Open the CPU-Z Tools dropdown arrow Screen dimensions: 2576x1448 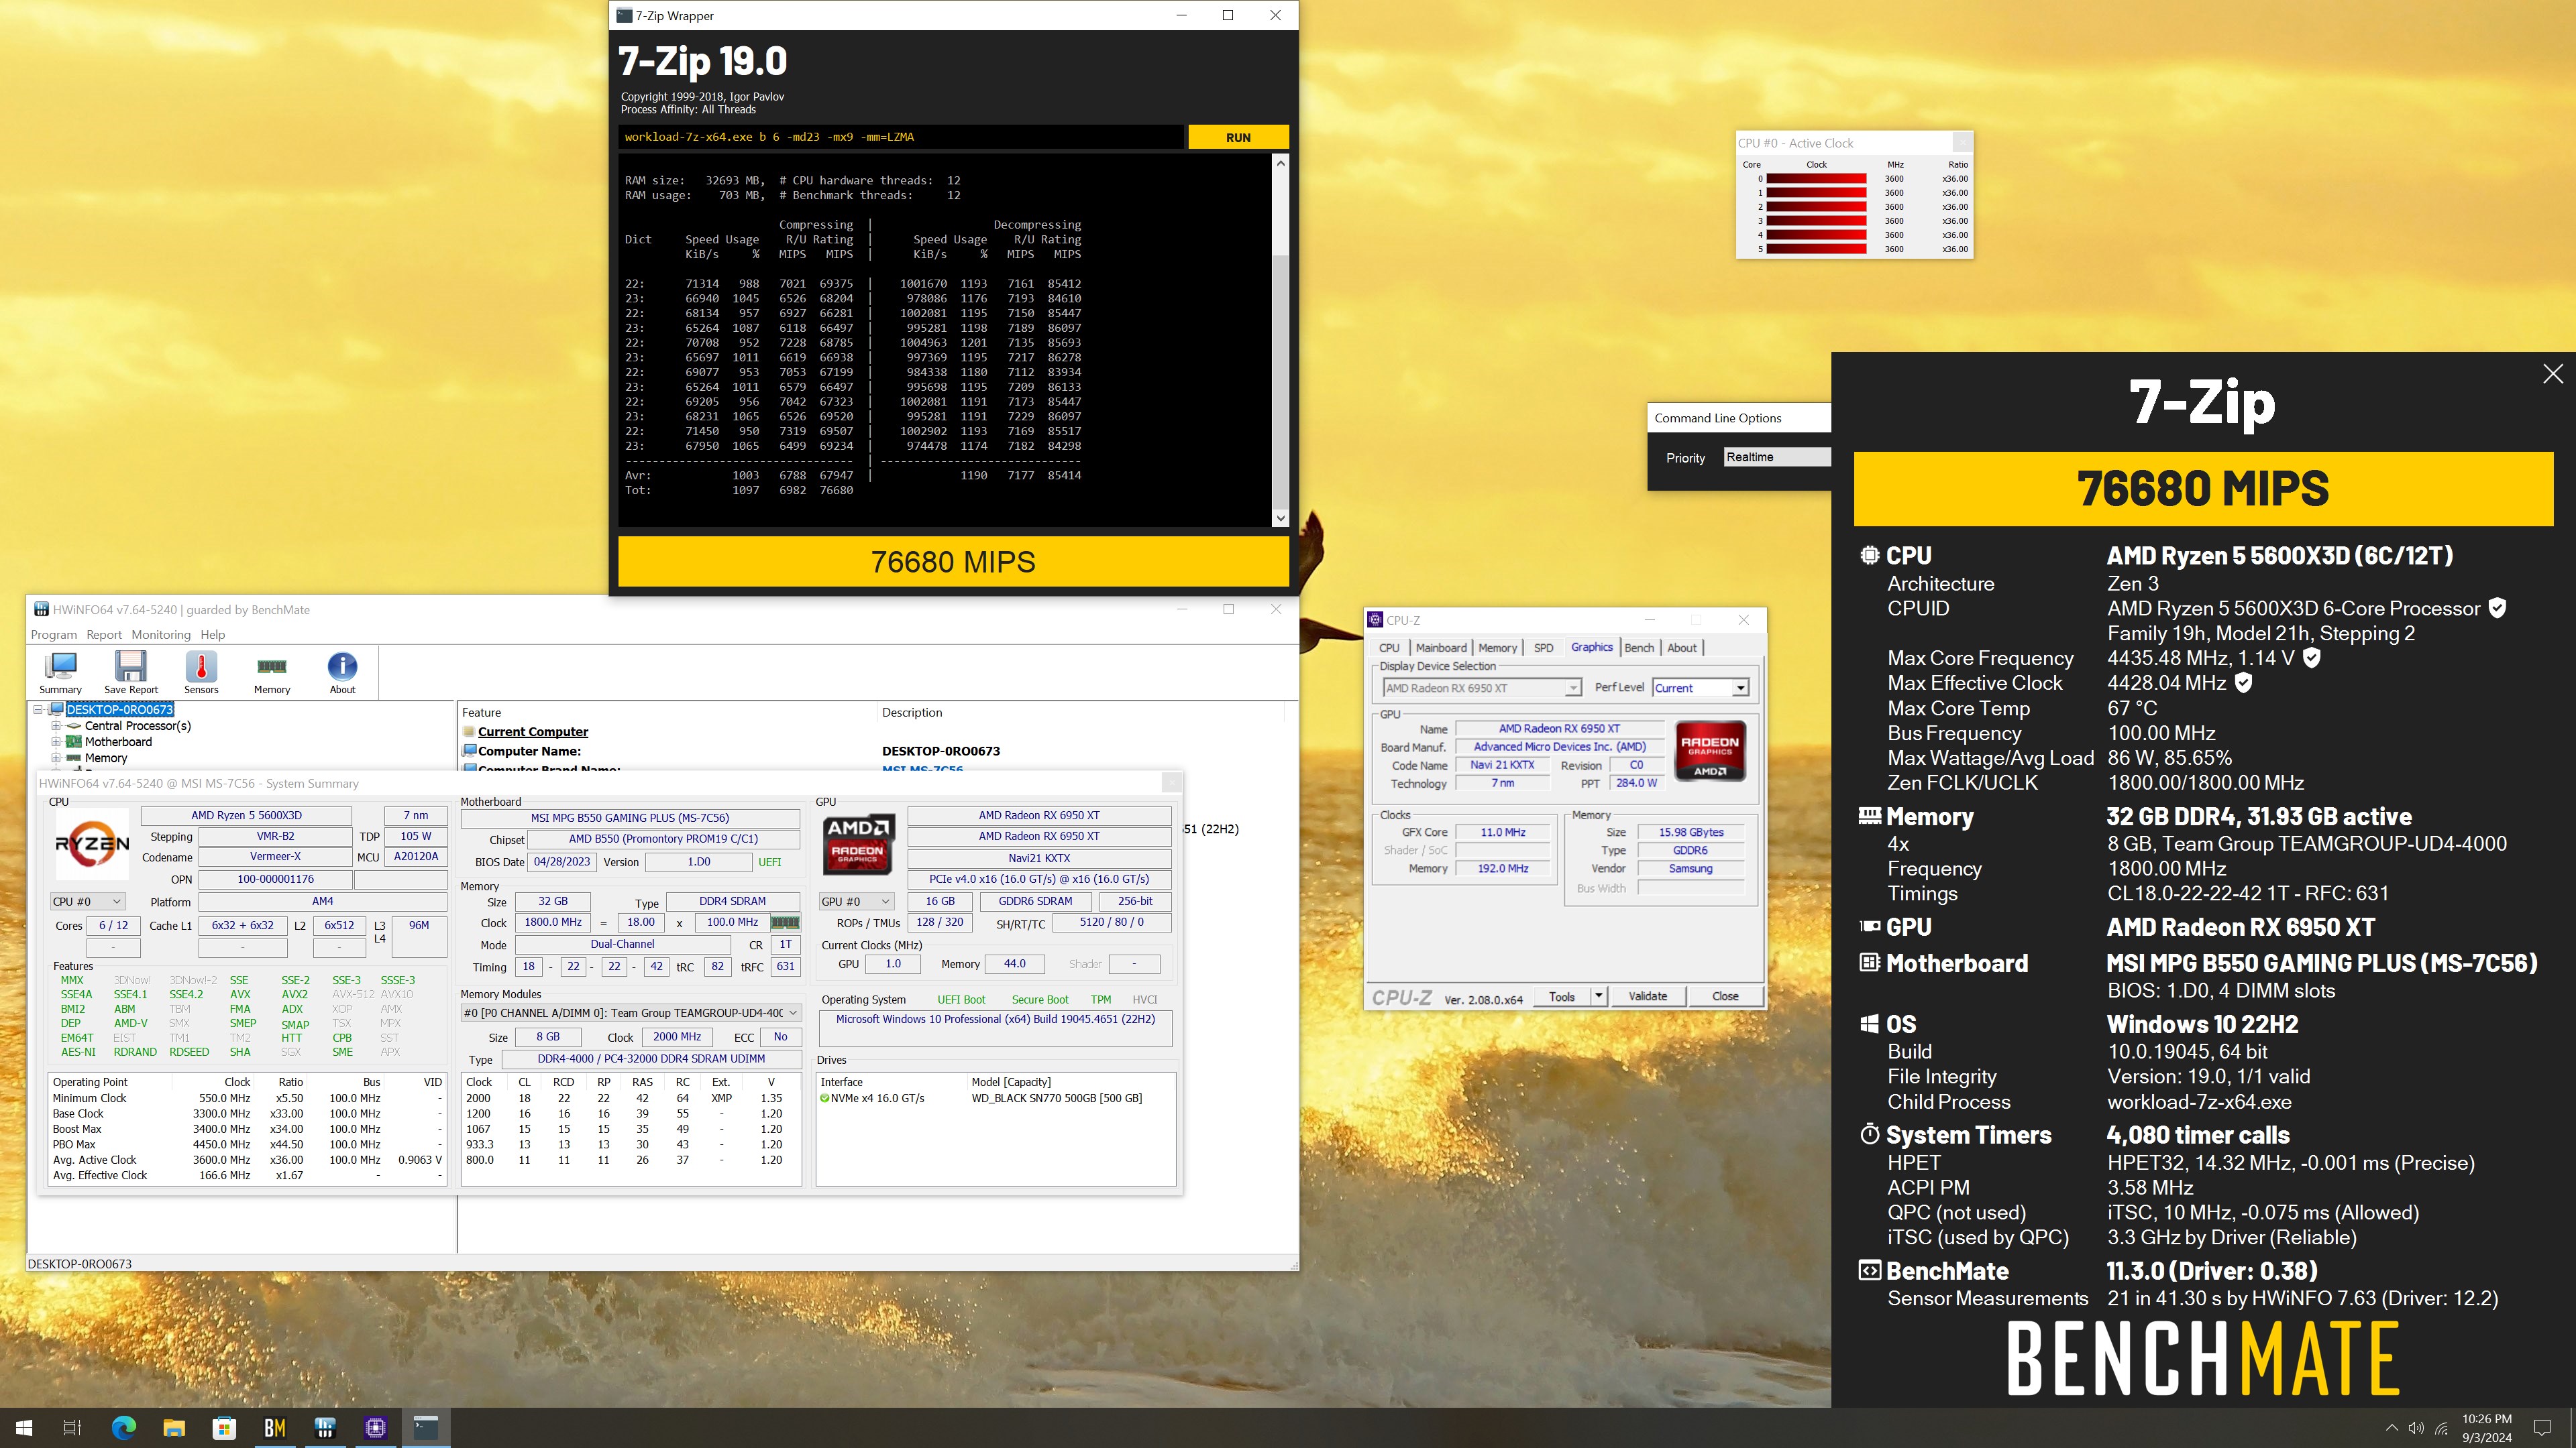click(1598, 996)
